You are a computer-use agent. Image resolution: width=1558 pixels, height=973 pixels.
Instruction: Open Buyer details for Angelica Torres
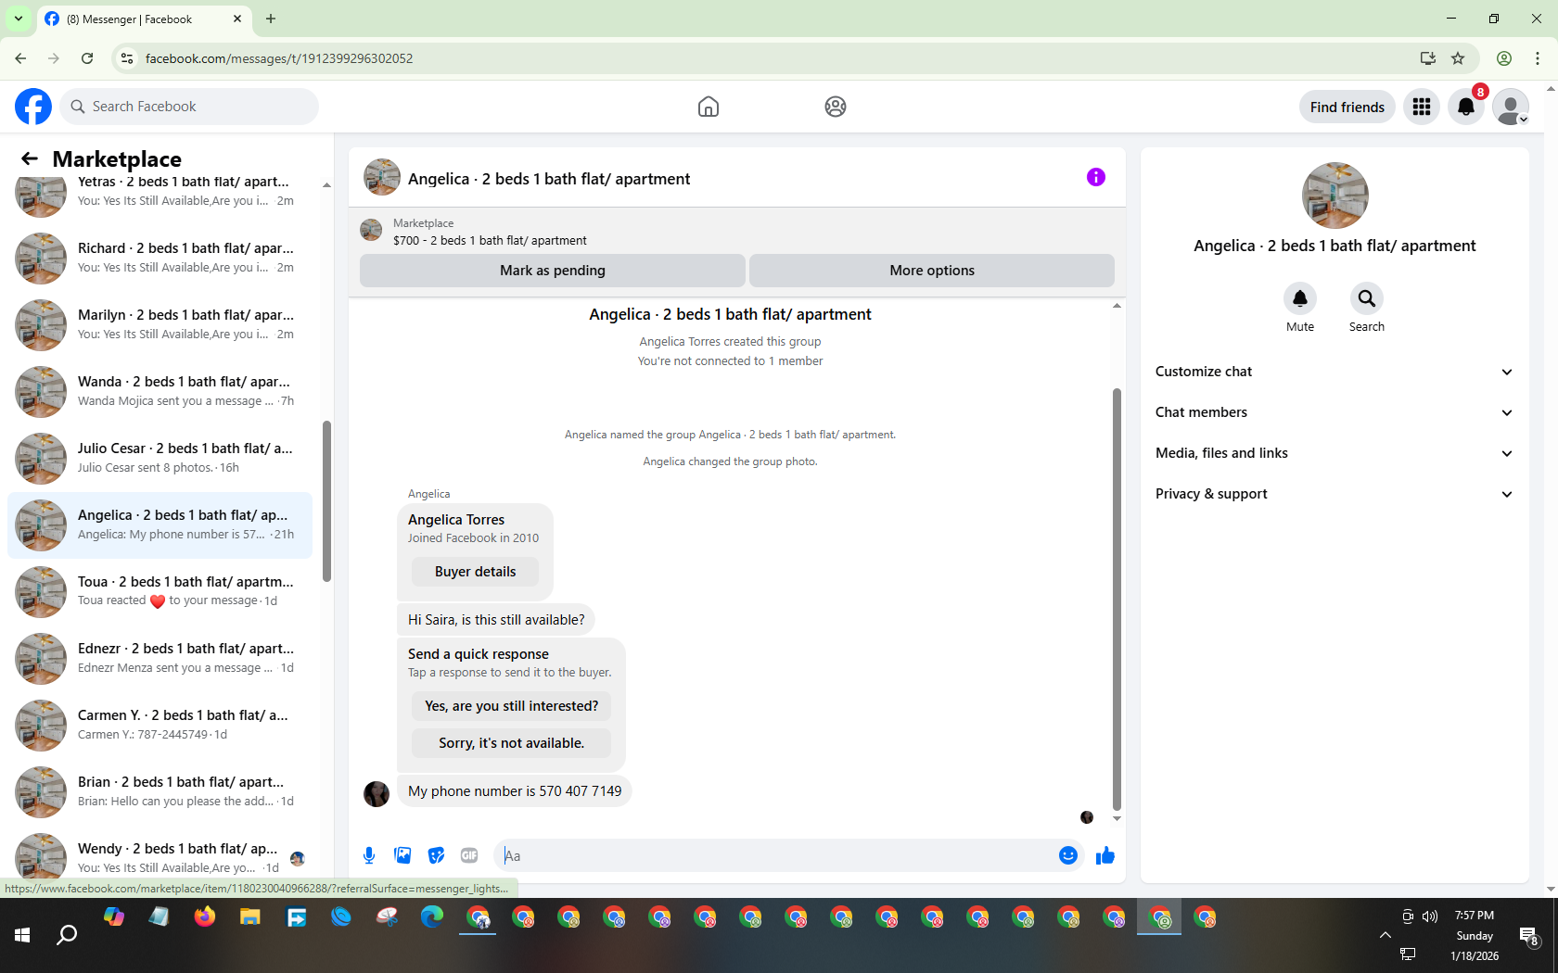pyautogui.click(x=475, y=572)
